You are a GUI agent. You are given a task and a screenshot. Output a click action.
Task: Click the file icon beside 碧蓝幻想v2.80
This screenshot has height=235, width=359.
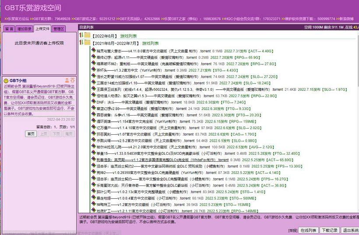[93, 107]
